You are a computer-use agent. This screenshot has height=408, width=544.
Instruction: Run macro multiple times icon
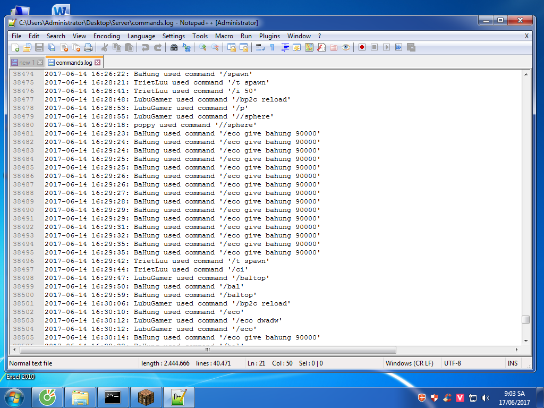point(398,47)
